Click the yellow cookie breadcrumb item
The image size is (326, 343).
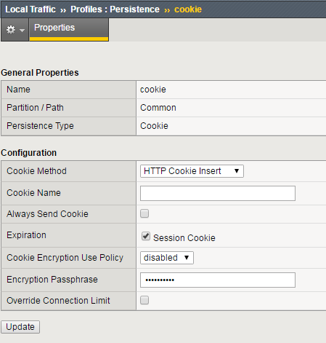click(x=188, y=9)
